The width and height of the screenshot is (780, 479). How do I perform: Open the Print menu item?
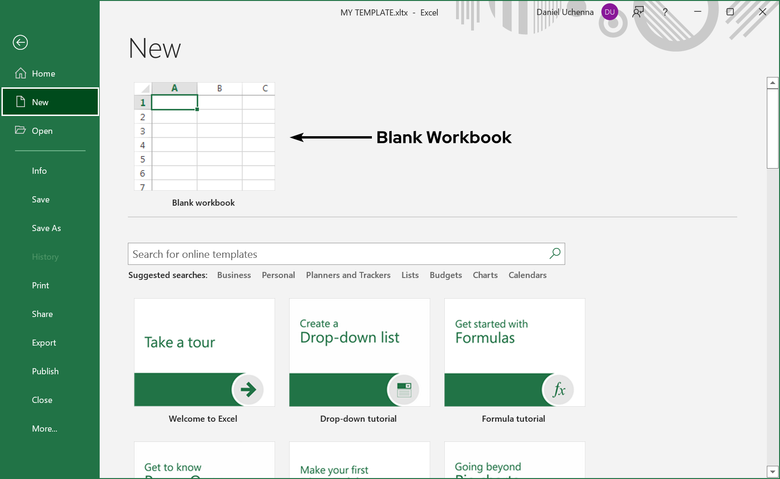40,286
